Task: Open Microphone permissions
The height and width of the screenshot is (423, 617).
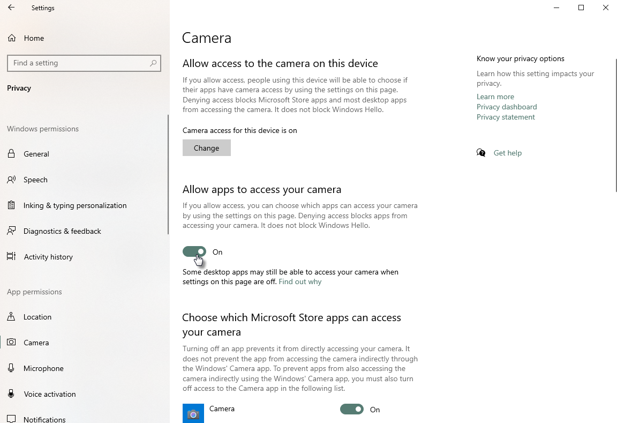Action: pyautogui.click(x=43, y=368)
